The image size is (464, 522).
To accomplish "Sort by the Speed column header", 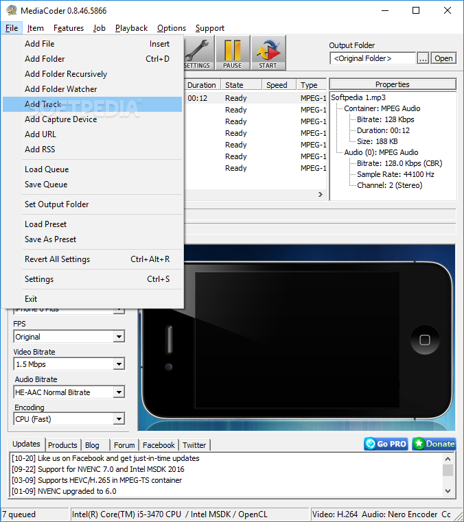I will click(279, 85).
